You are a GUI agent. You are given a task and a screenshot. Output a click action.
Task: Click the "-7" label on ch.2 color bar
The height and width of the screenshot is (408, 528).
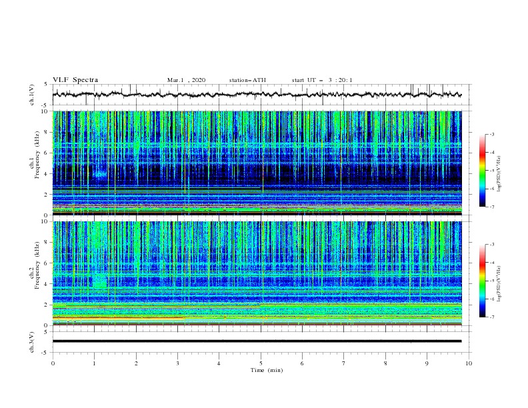(x=491, y=317)
